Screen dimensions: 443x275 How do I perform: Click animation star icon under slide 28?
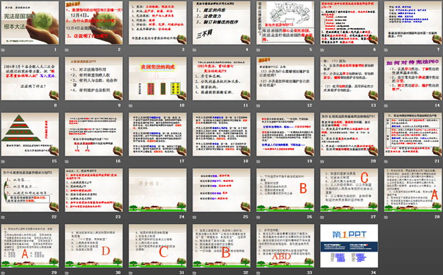coord(386,217)
